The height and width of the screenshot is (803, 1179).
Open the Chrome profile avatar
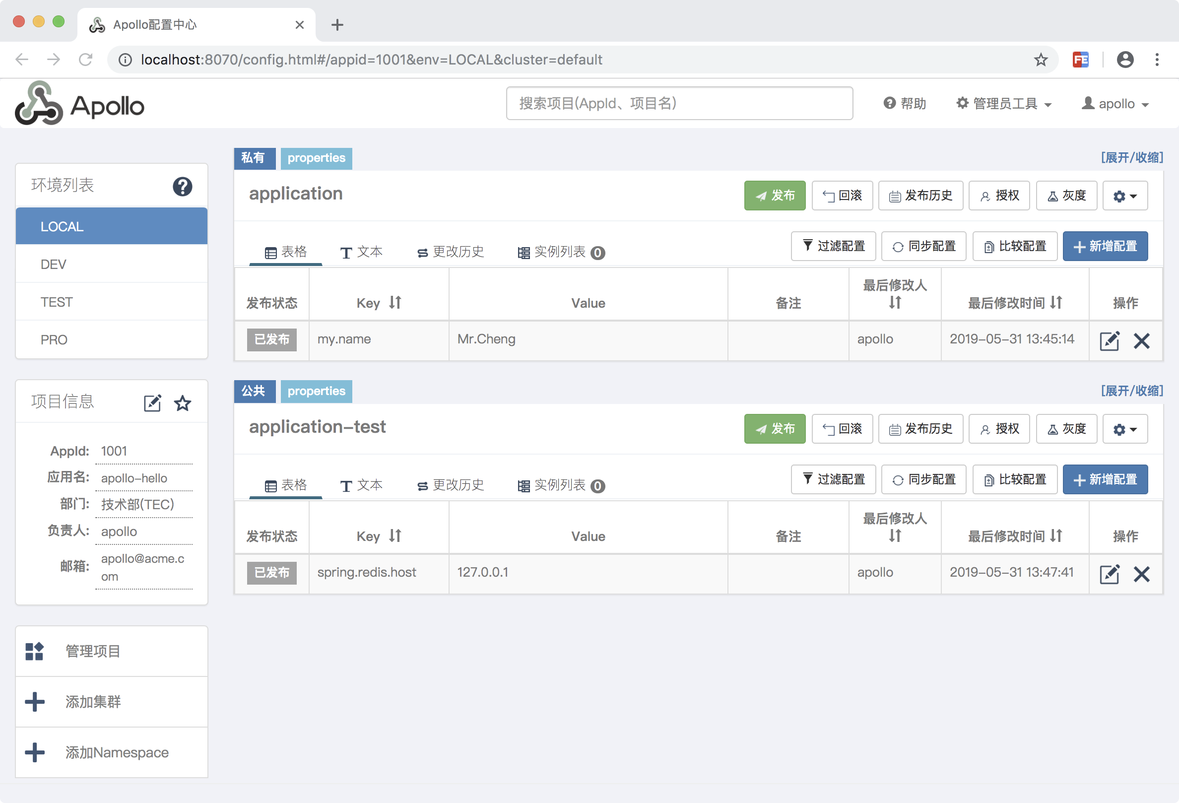(1125, 60)
